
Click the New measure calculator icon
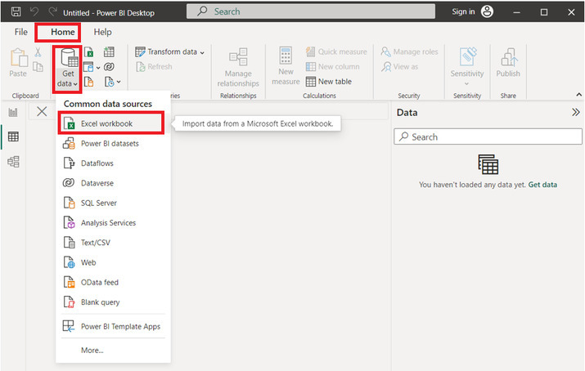coord(286,56)
